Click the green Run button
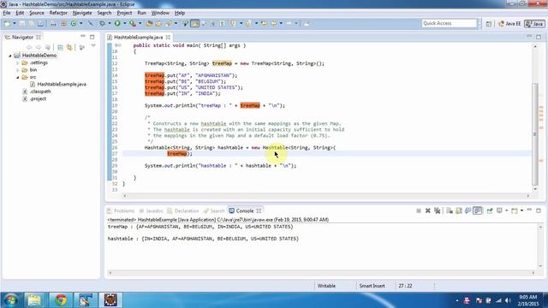 pos(117,23)
